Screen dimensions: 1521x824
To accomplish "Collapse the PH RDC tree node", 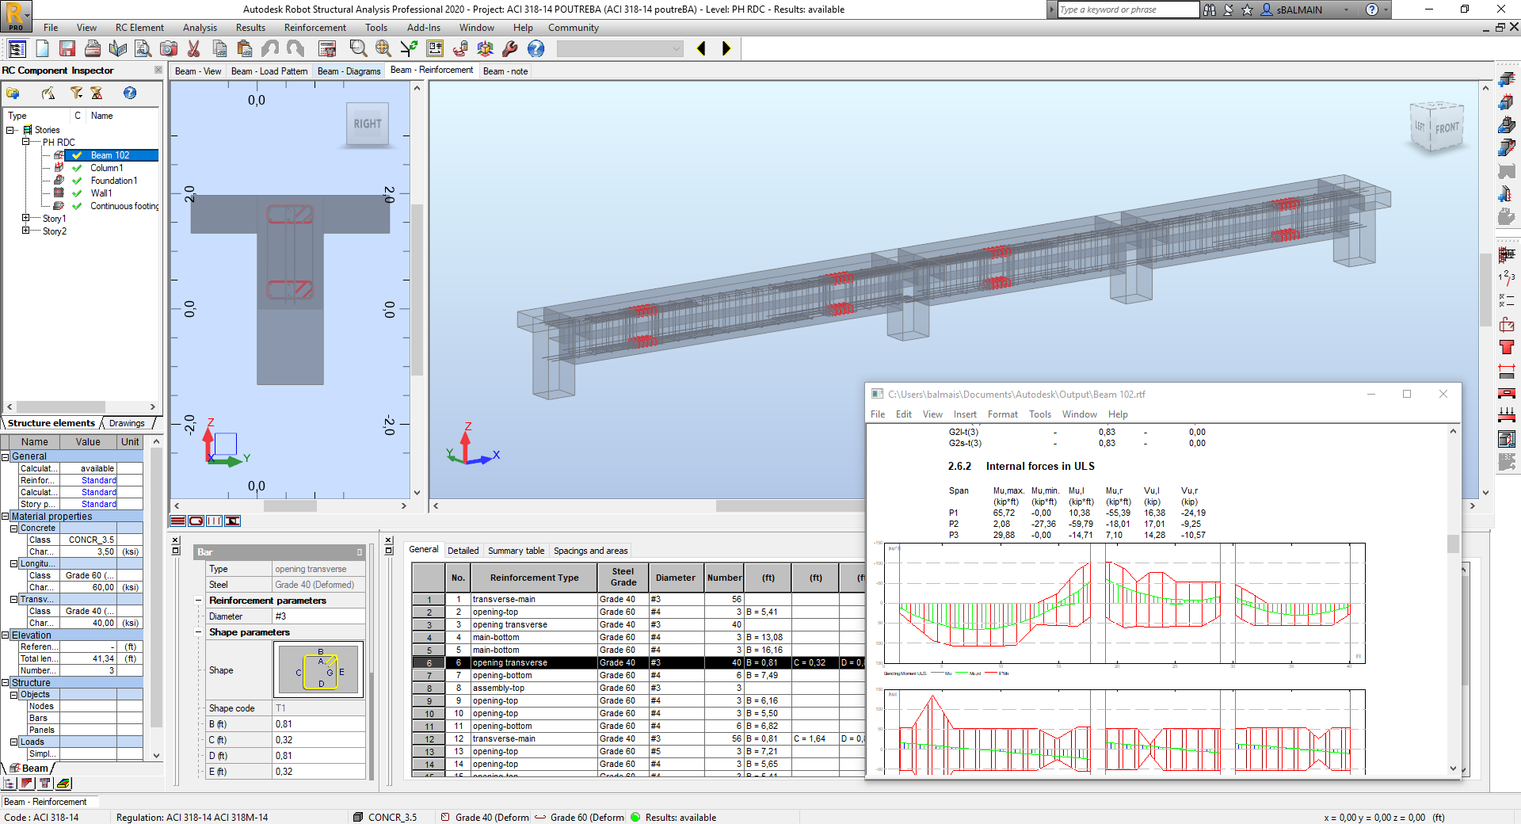I will pos(26,143).
